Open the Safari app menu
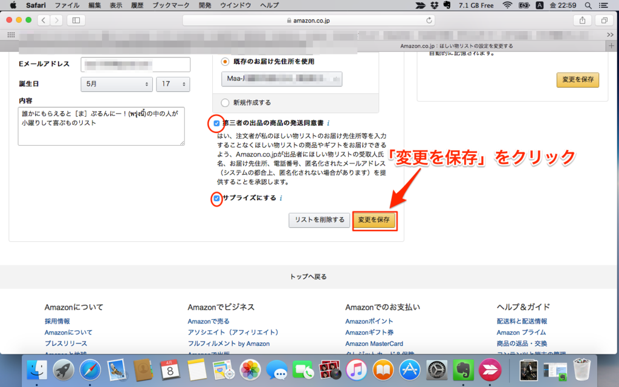619x387 pixels. [x=36, y=5]
